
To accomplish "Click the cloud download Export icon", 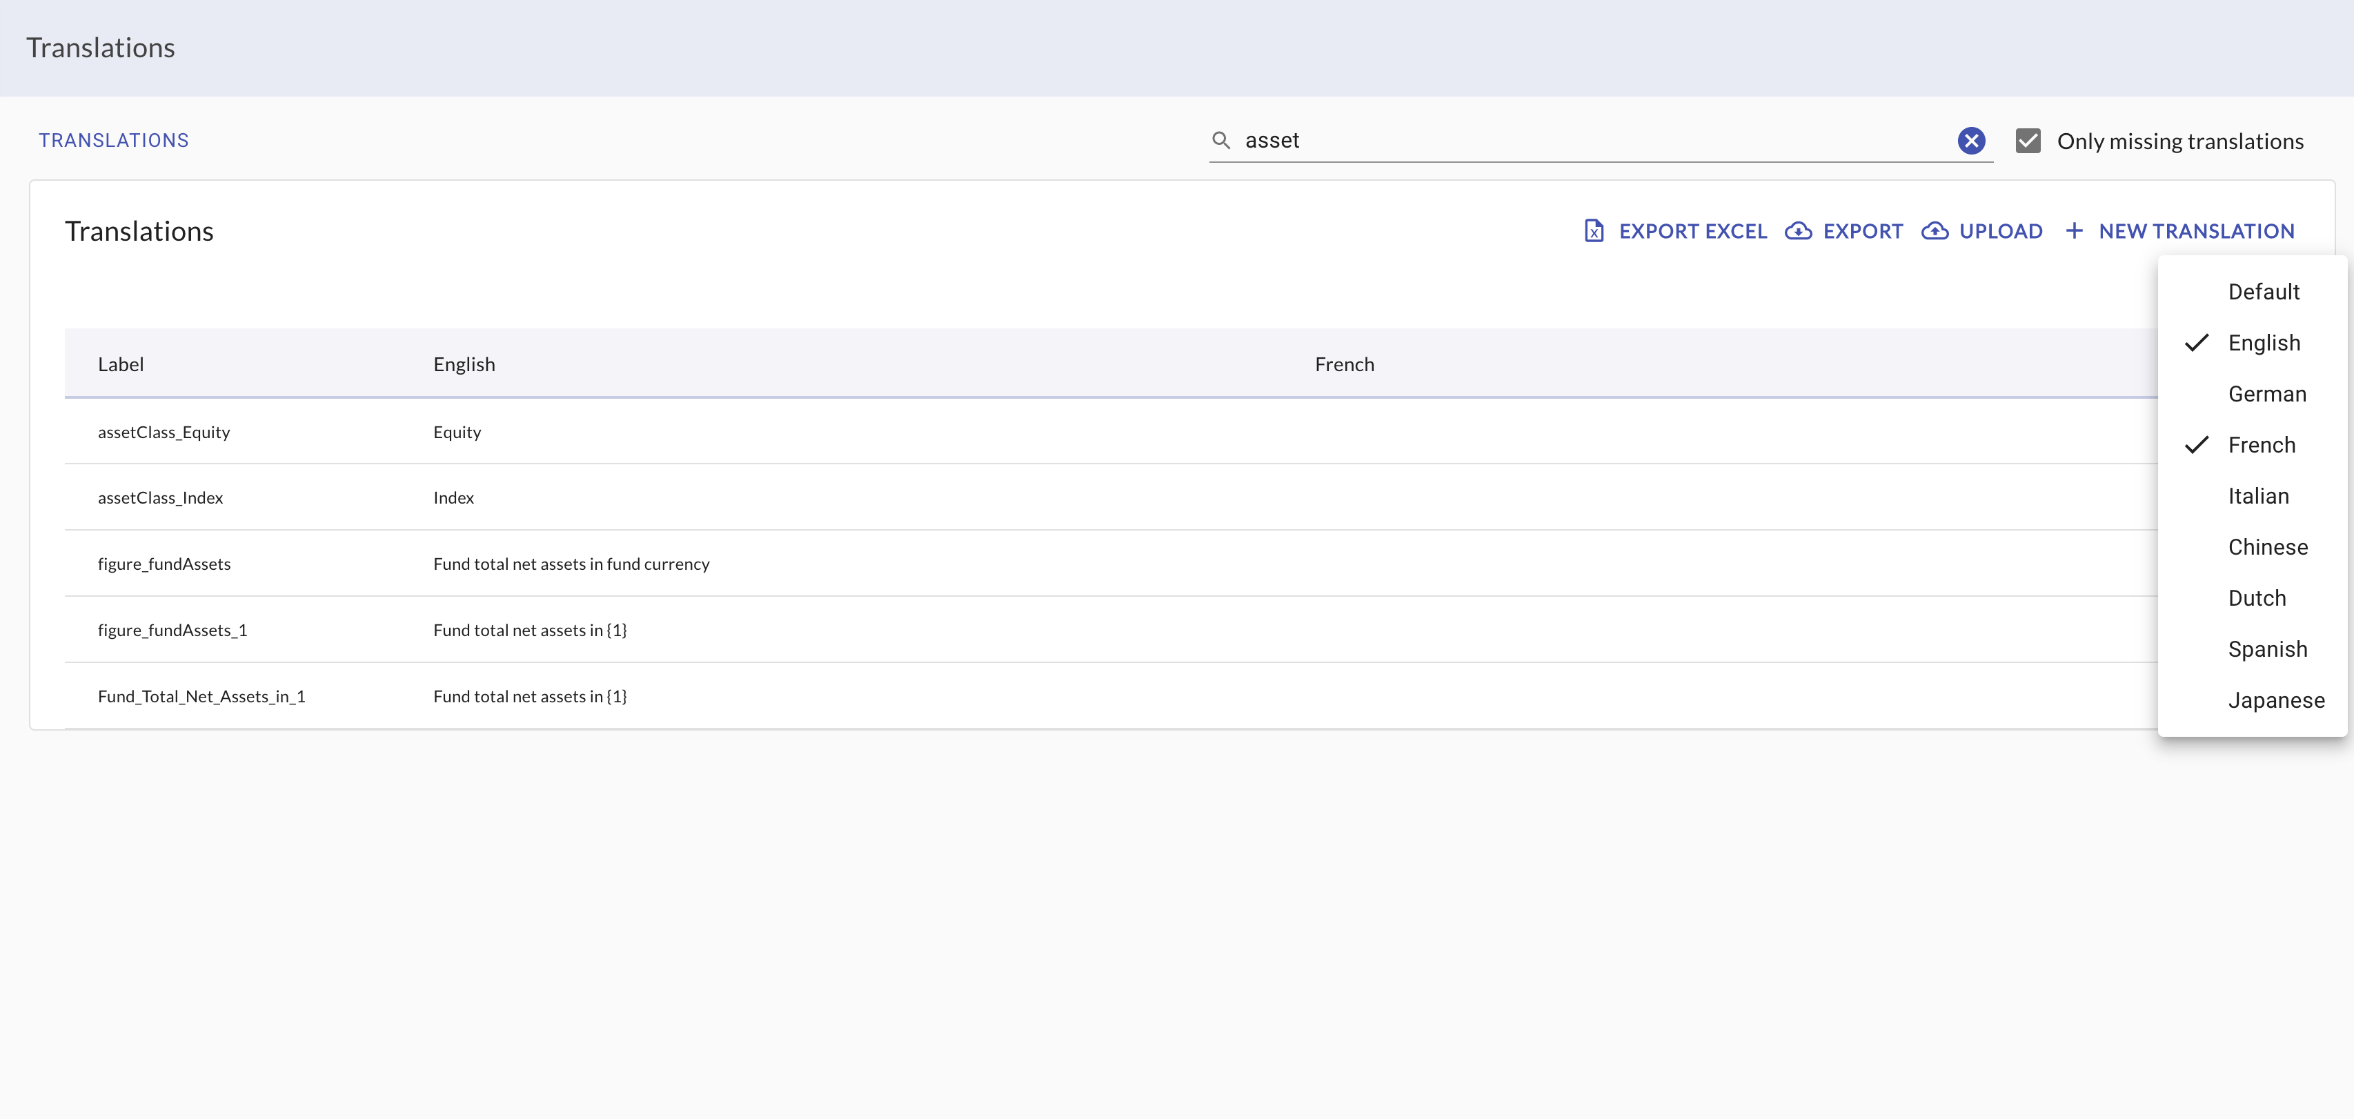I will [1797, 231].
